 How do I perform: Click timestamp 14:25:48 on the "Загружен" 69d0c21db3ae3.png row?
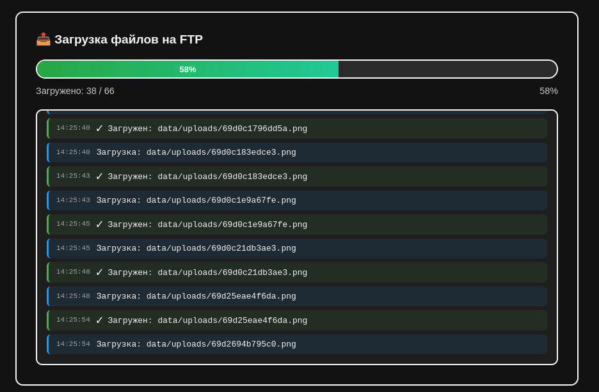73,272
